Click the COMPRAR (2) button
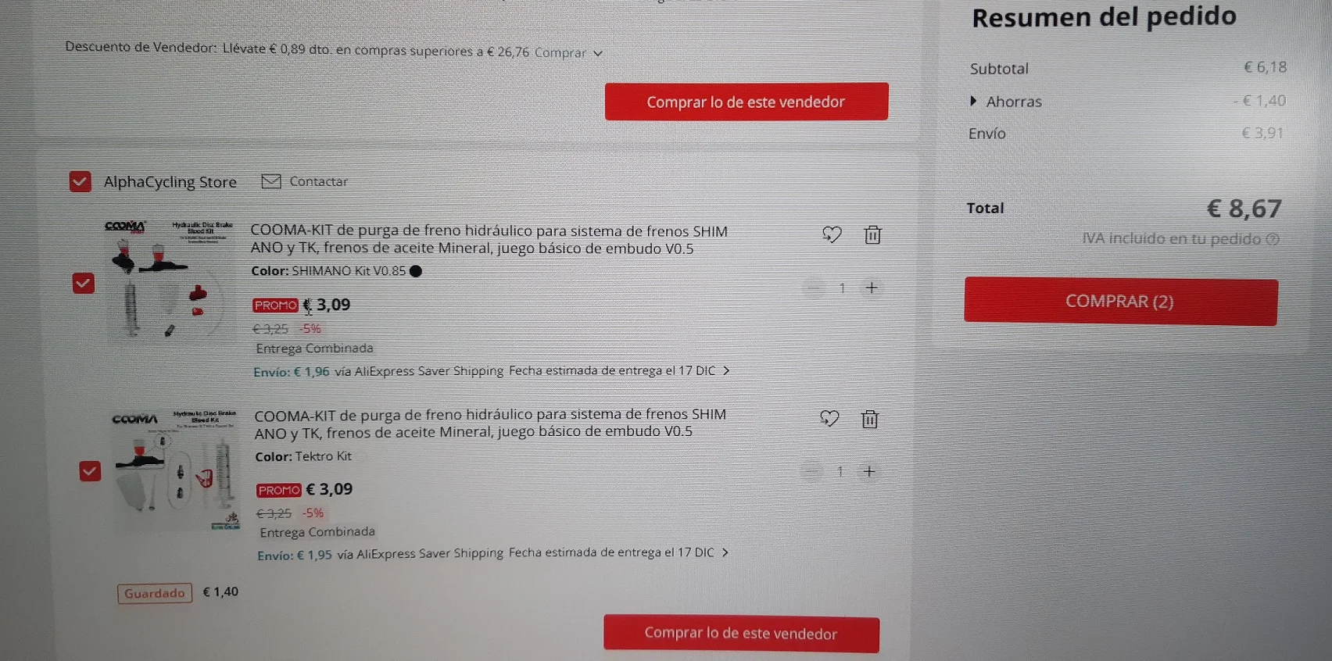The image size is (1332, 661). (1120, 301)
